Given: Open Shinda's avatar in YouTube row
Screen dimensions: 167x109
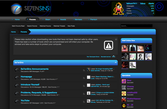Looking at the screenshot, I should tap(89, 101).
